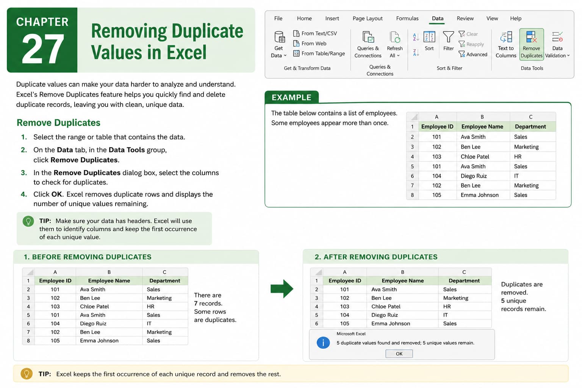Click the From Web command
582x388 pixels.
pyautogui.click(x=310, y=43)
